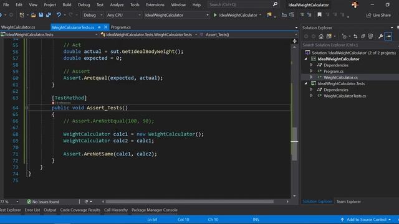399x224 pixels.
Task: Open the Team Explorer tab
Action: 349,202
